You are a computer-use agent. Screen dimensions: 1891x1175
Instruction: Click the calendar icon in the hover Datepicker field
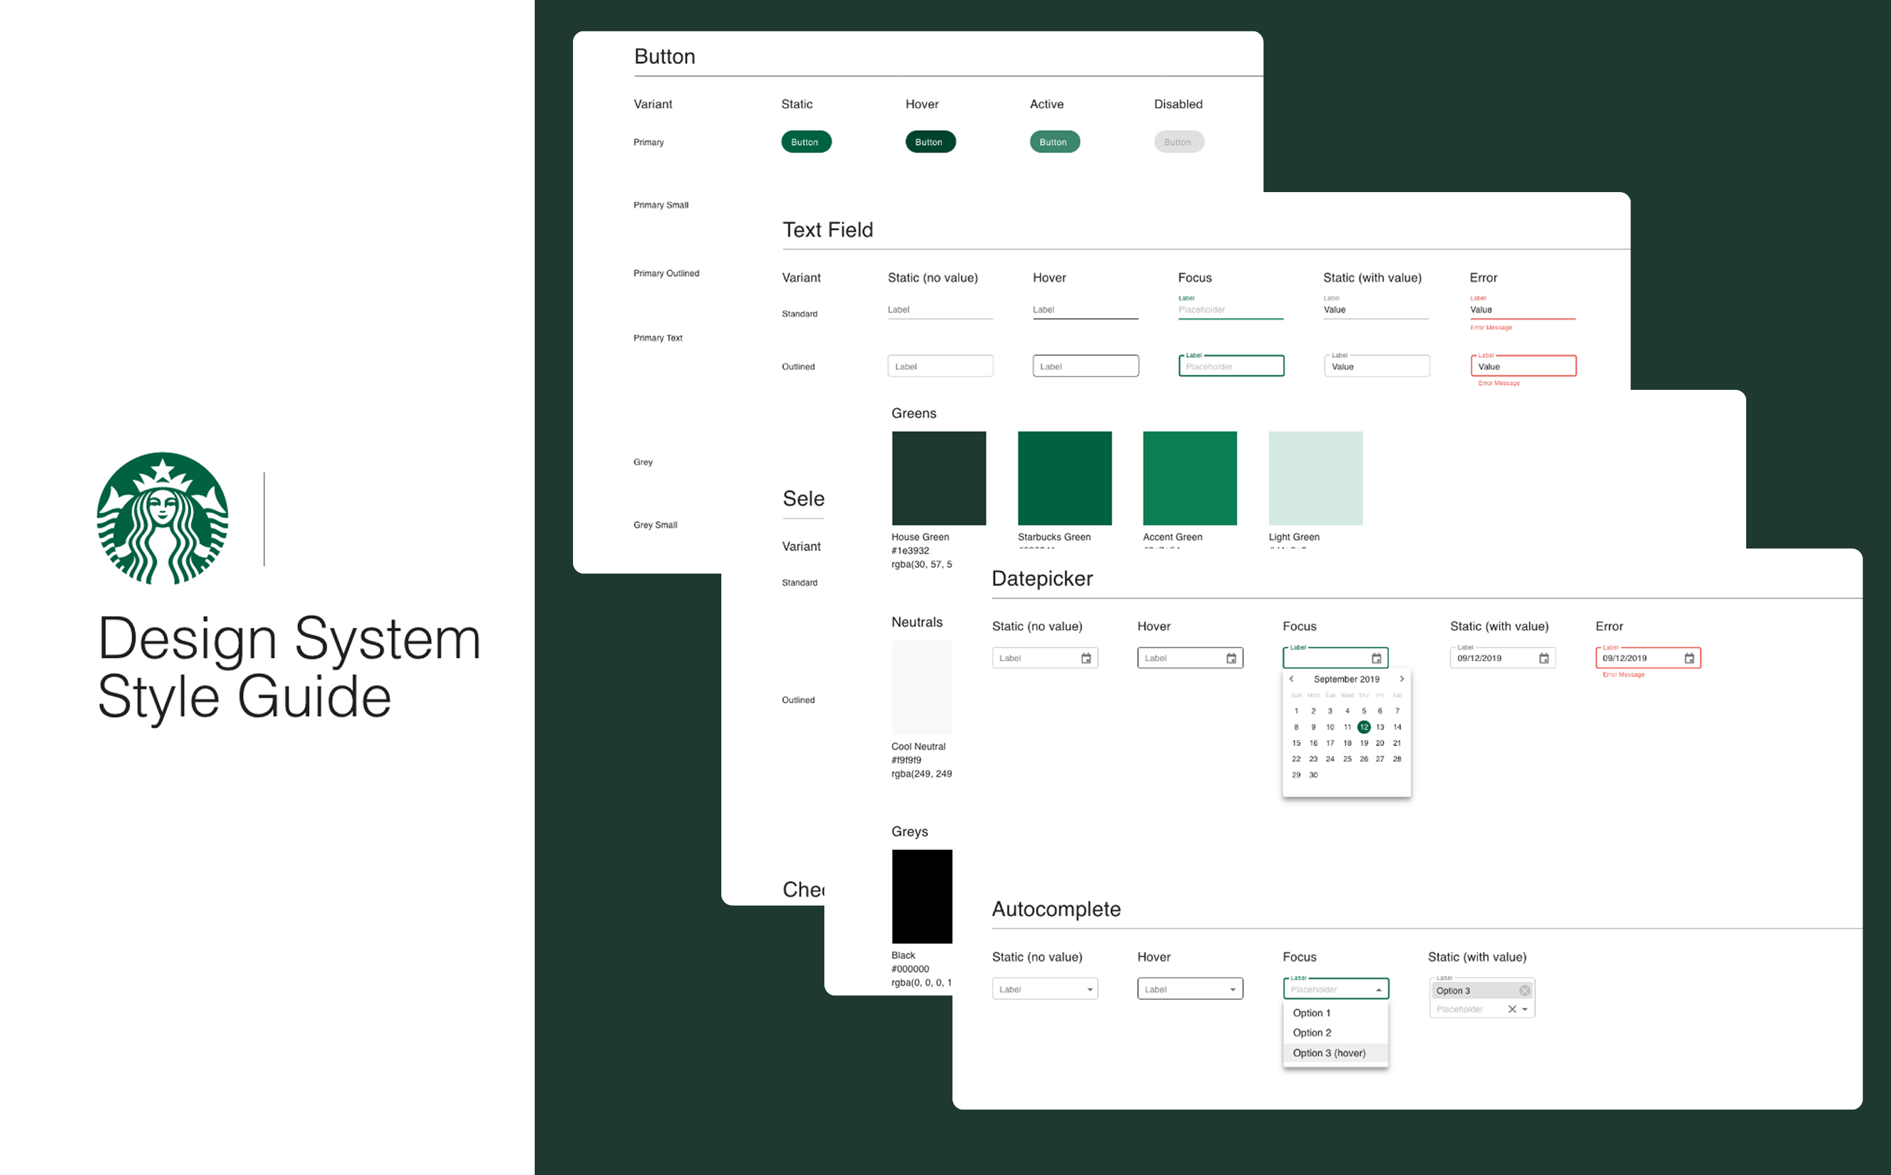click(1231, 657)
